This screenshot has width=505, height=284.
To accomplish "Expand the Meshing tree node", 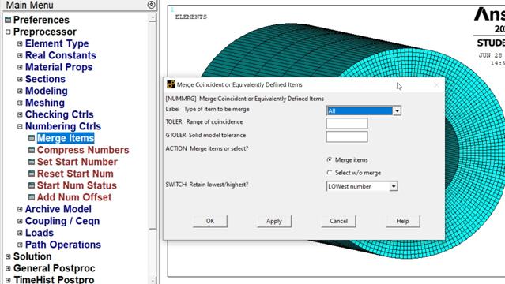I will pyautogui.click(x=20, y=103).
